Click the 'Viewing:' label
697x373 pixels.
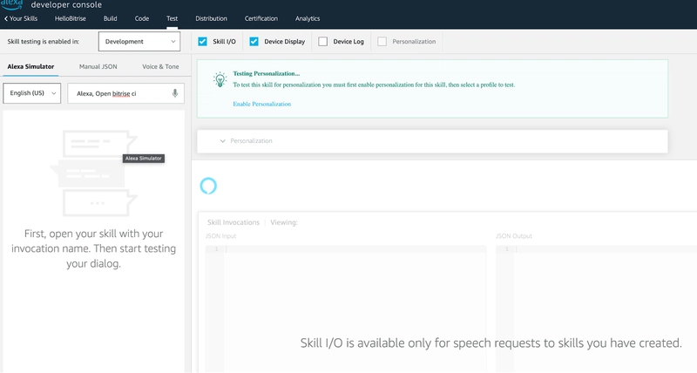tap(284, 222)
